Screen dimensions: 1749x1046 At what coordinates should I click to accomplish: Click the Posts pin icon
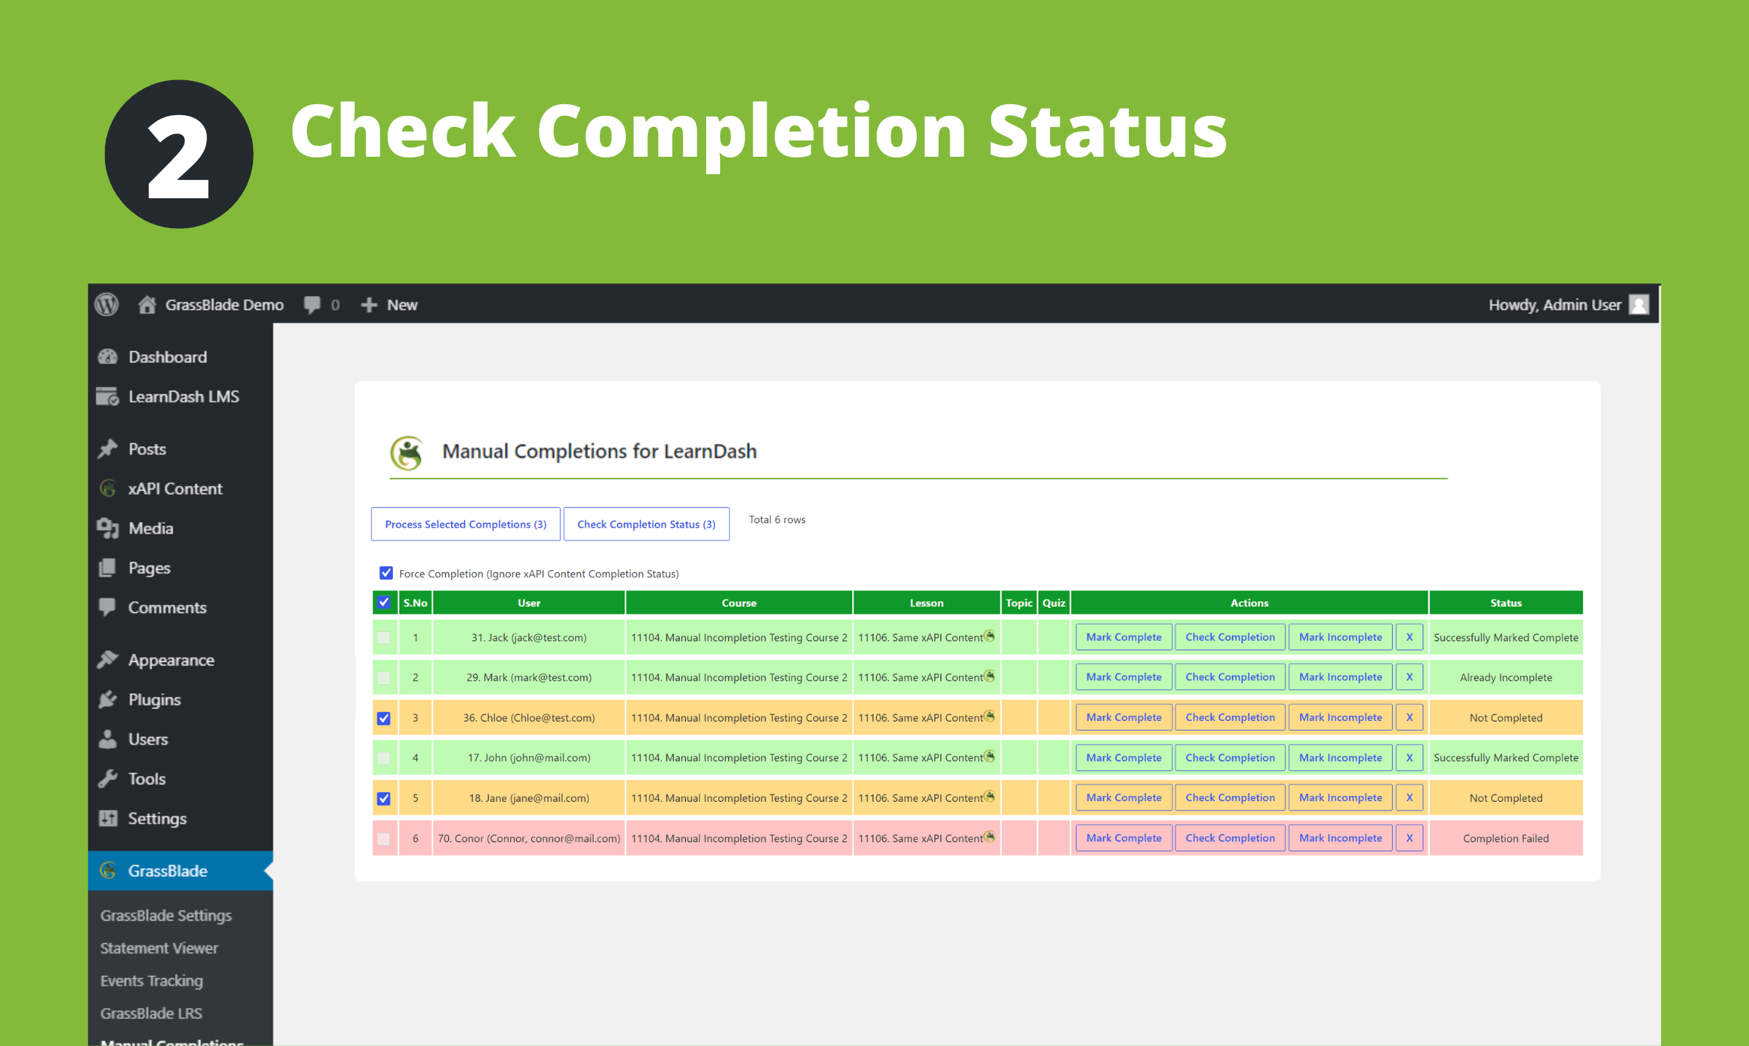(x=108, y=449)
